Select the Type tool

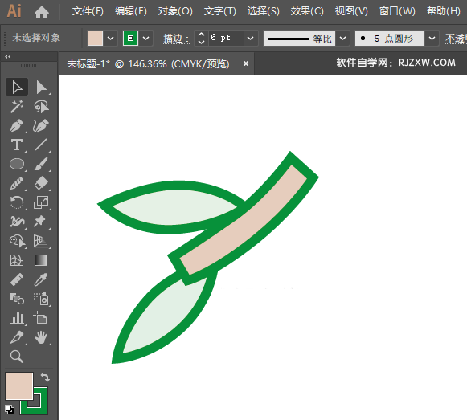[x=17, y=145]
